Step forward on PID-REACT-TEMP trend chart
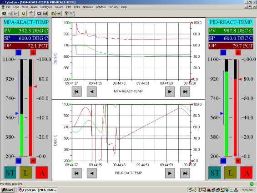Image resolution: width=257 pixels, height=193 pixels. (x=170, y=173)
